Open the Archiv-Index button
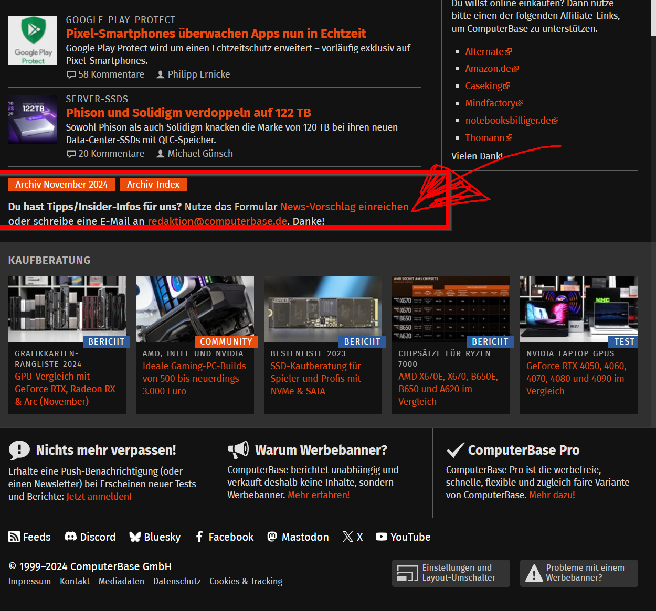Image resolution: width=656 pixels, height=611 pixels. point(153,185)
